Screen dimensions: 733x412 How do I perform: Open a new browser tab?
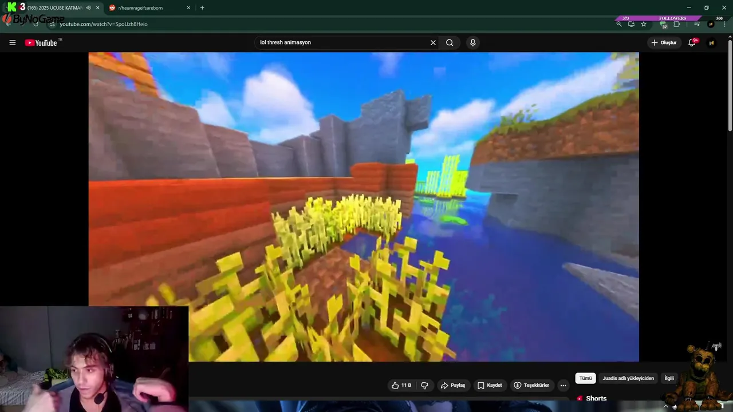click(x=202, y=8)
